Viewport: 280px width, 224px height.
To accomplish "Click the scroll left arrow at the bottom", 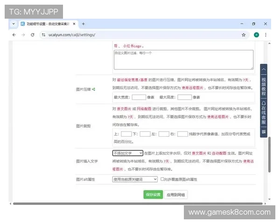I will click(x=10, y=203).
